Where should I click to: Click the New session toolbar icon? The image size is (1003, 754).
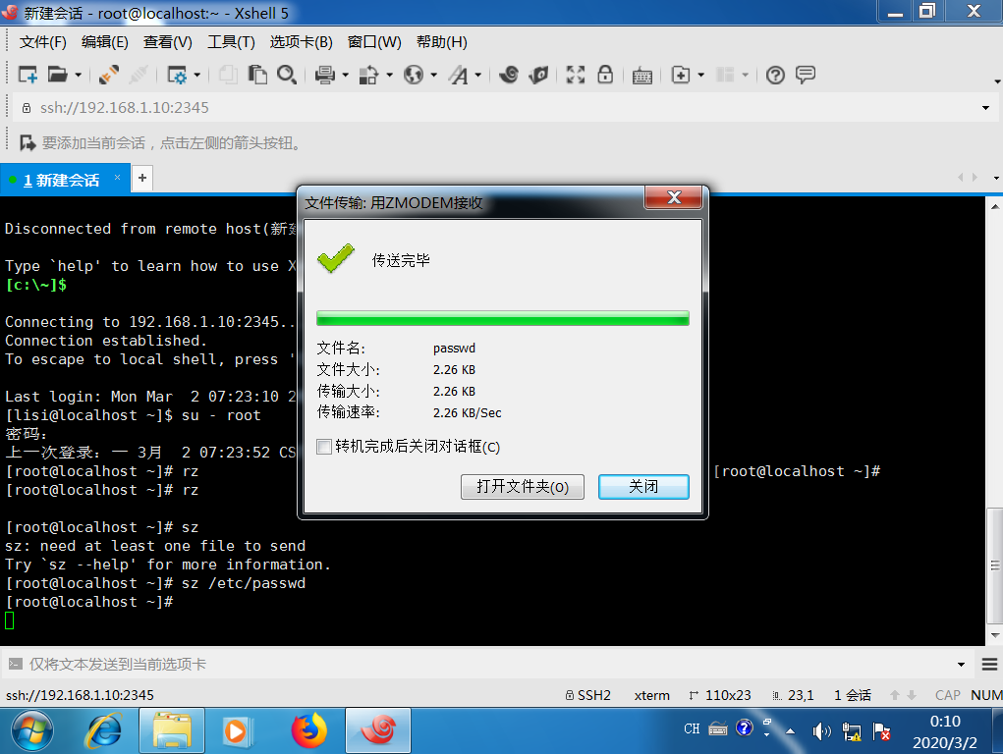28,75
